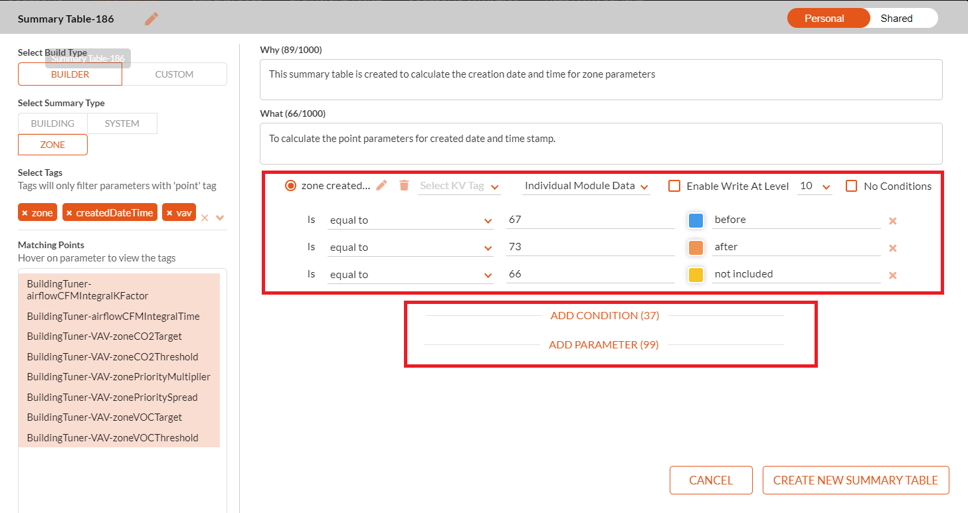Edit the zone created parameter name

381,186
